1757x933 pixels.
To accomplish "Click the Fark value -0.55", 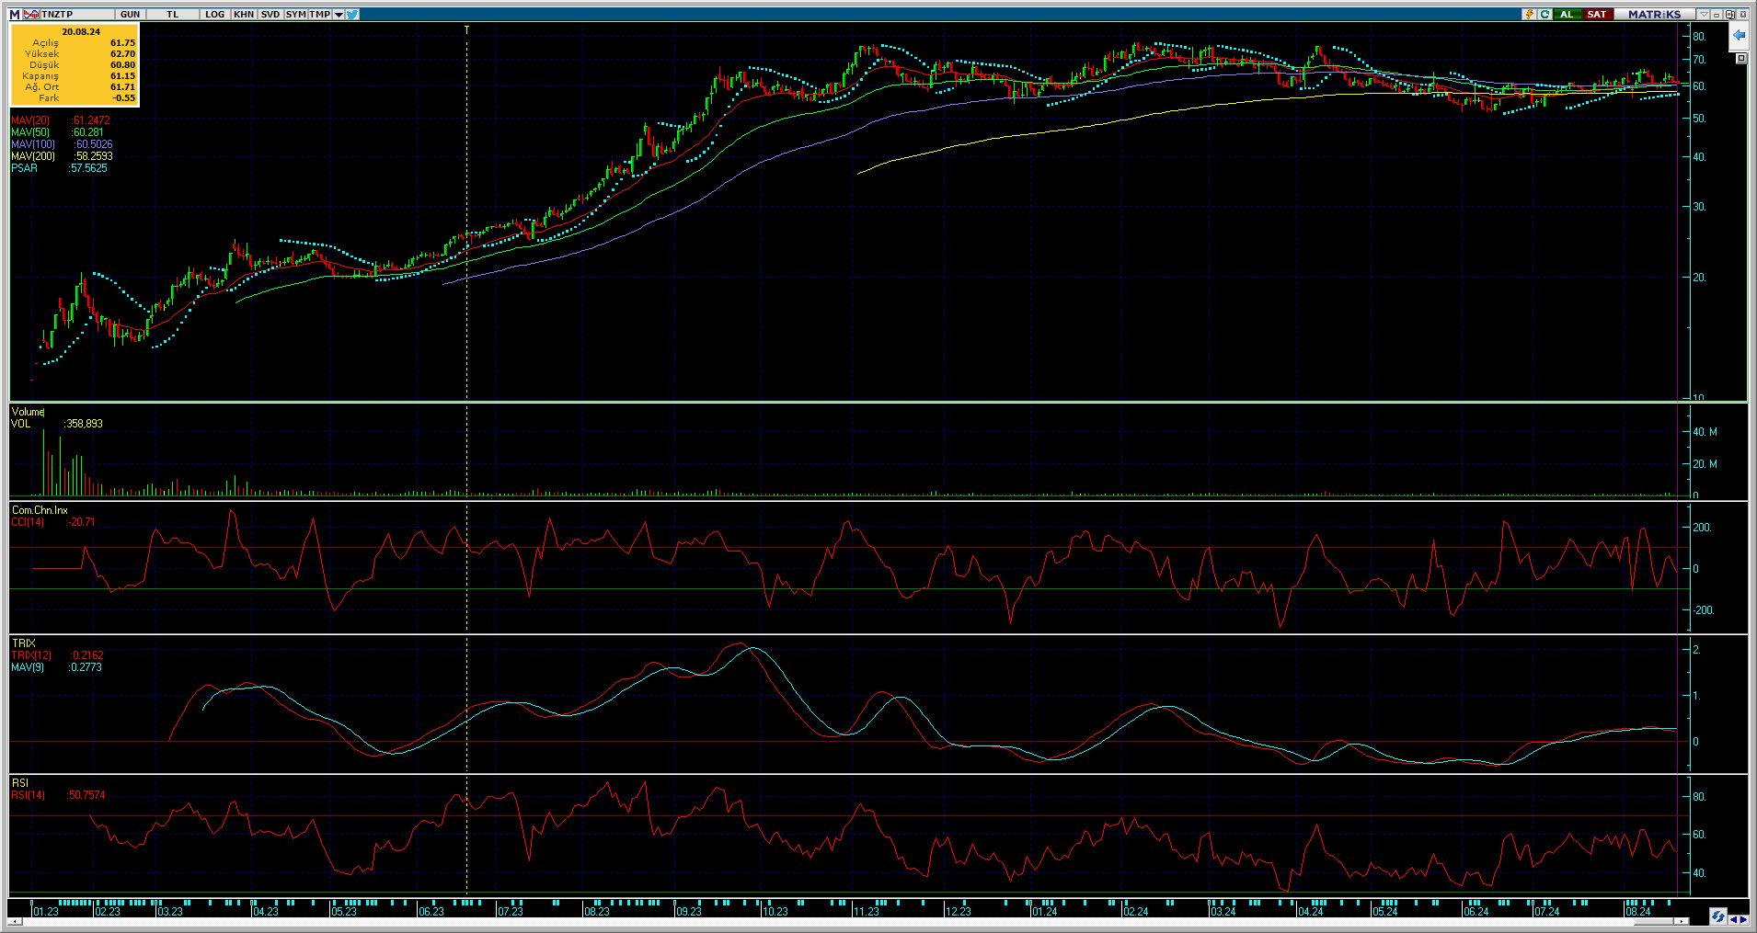I will click(x=124, y=98).
